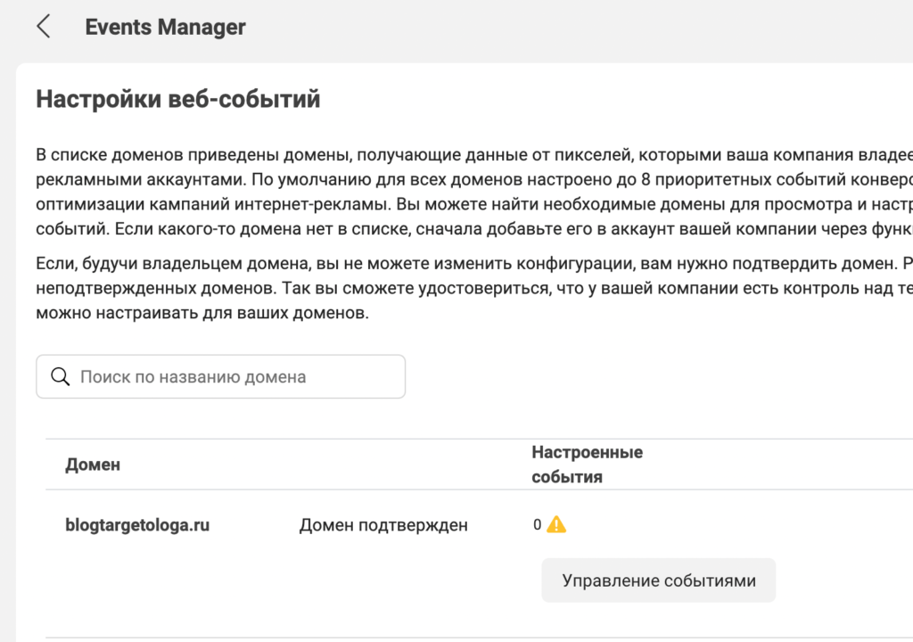The height and width of the screenshot is (642, 913).
Task: Click the back arrow beside Events Manager
Action: coord(43,27)
